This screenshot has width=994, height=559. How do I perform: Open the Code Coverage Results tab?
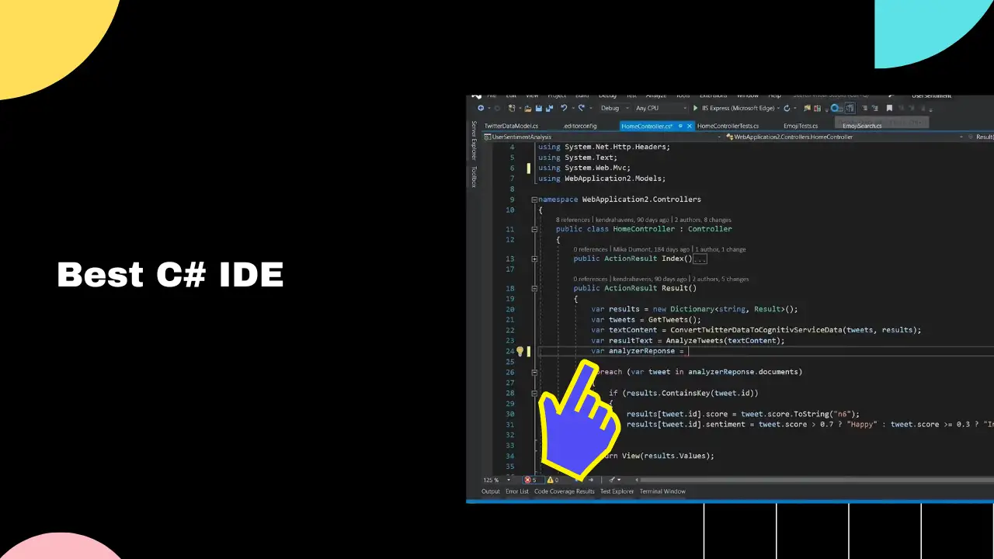click(x=565, y=491)
